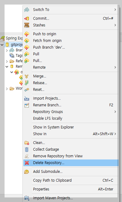Viewport: 122px width, 202px height.
Task: Select the Tags tree item
Action: tap(16, 56)
